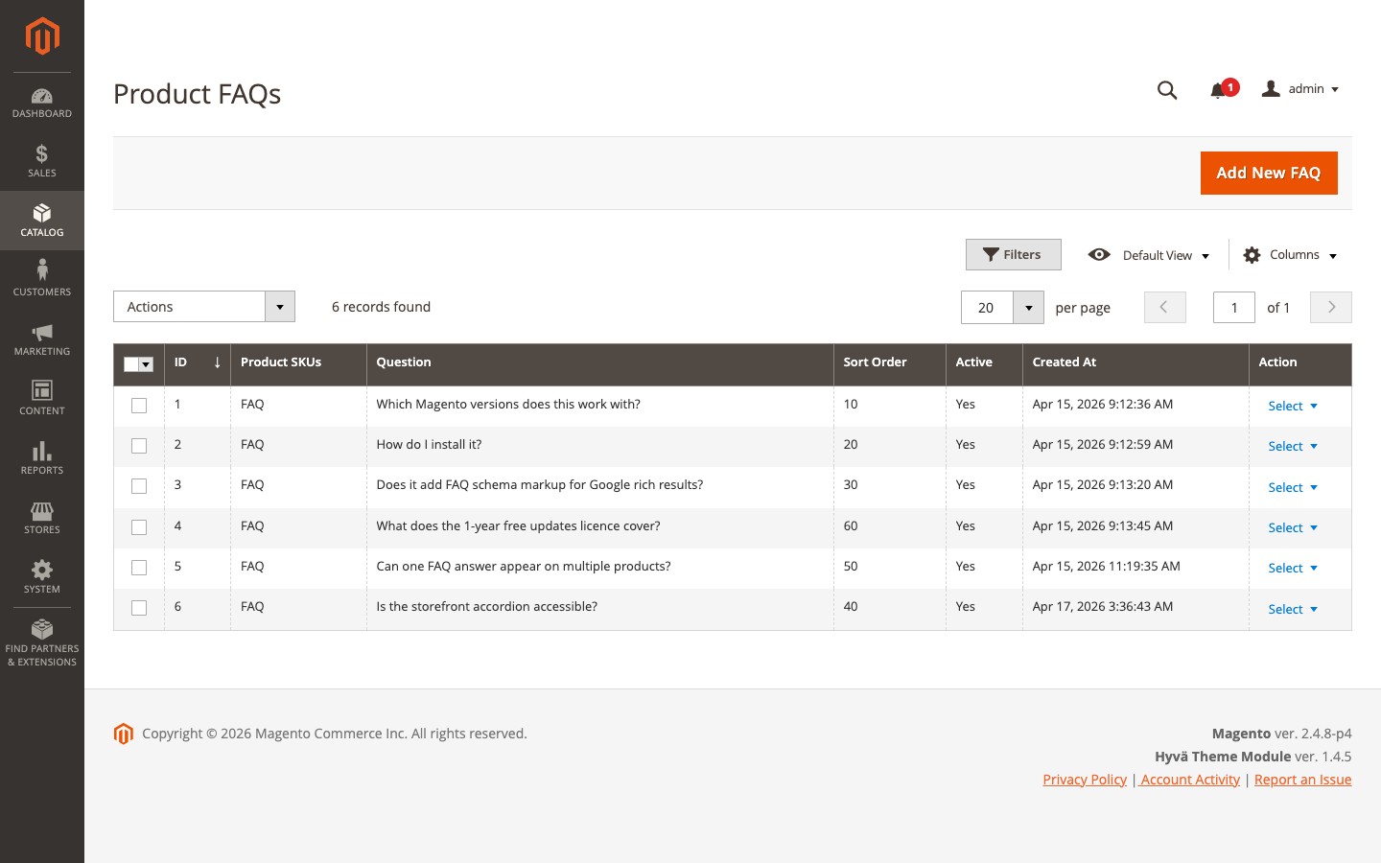
Task: Open the Report an Issue link
Action: [x=1302, y=780]
